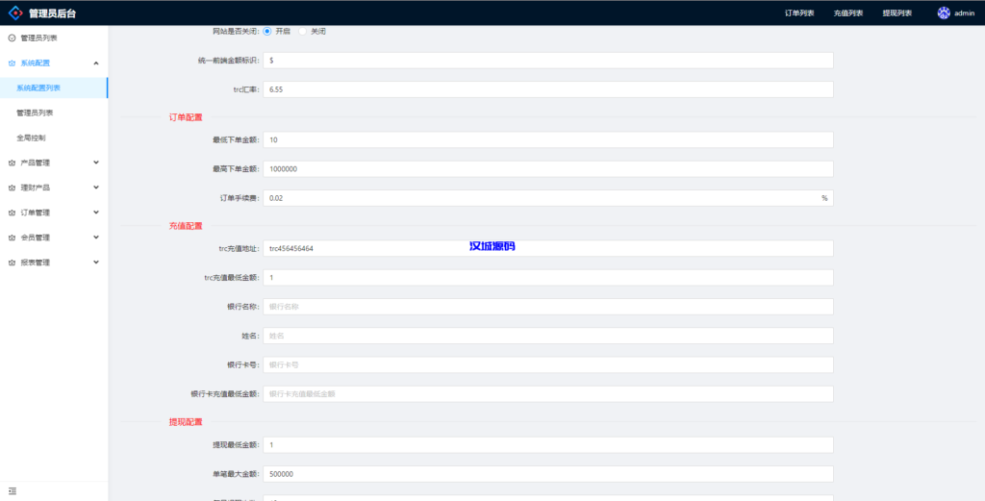985x501 pixels.
Task: Click the 订单管理 sidebar icon
Action: point(12,213)
